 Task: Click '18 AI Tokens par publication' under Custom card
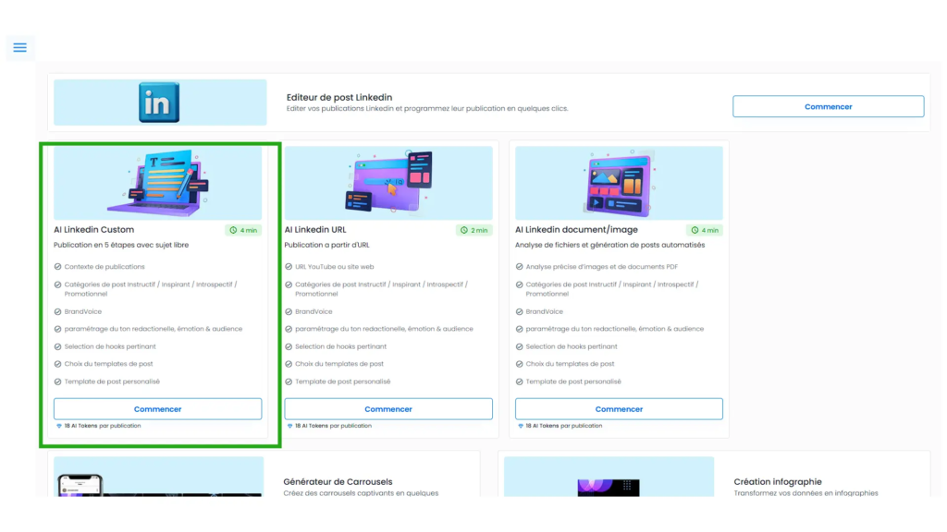tap(103, 426)
